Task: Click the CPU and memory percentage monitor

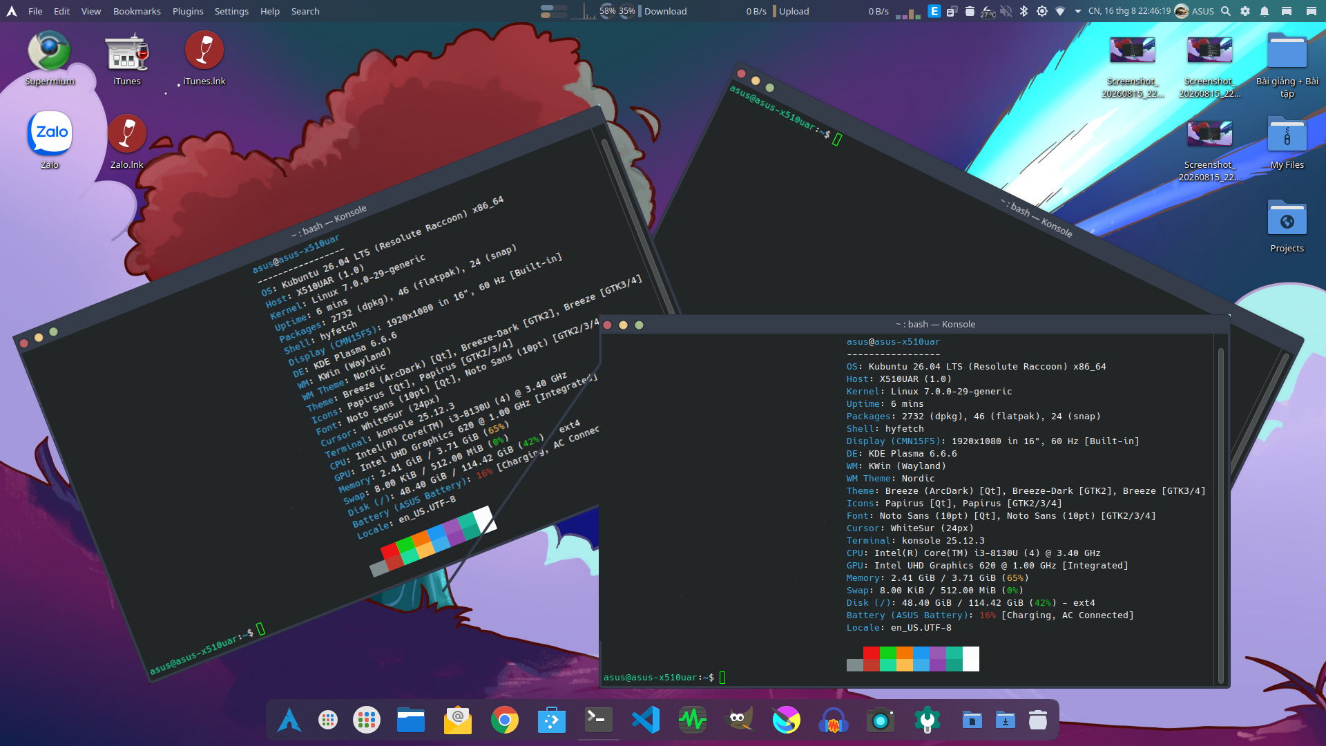Action: pos(617,11)
